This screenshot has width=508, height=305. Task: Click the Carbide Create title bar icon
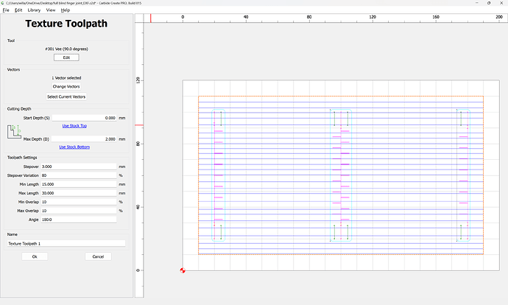pyautogui.click(x=3, y=3)
